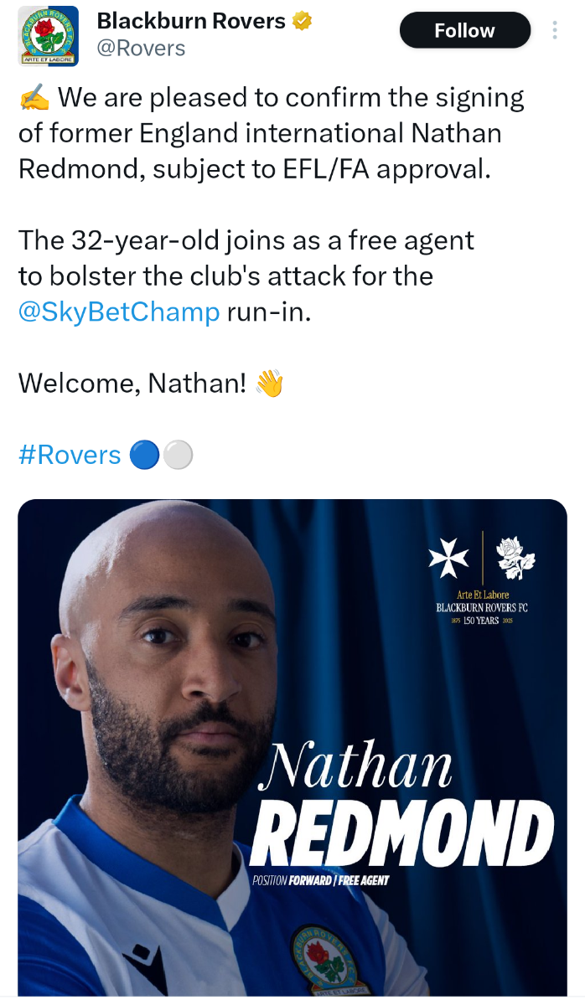
Task: Open the Blackburn Rovers display name
Action: [191, 21]
